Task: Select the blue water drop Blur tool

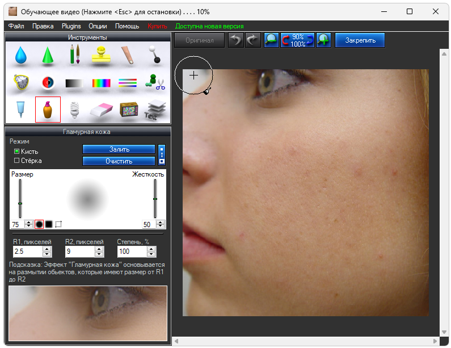Action: click(x=21, y=55)
